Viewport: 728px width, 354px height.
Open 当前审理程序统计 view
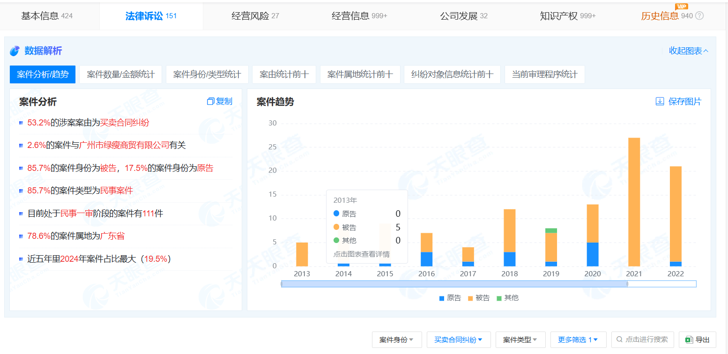tap(545, 74)
